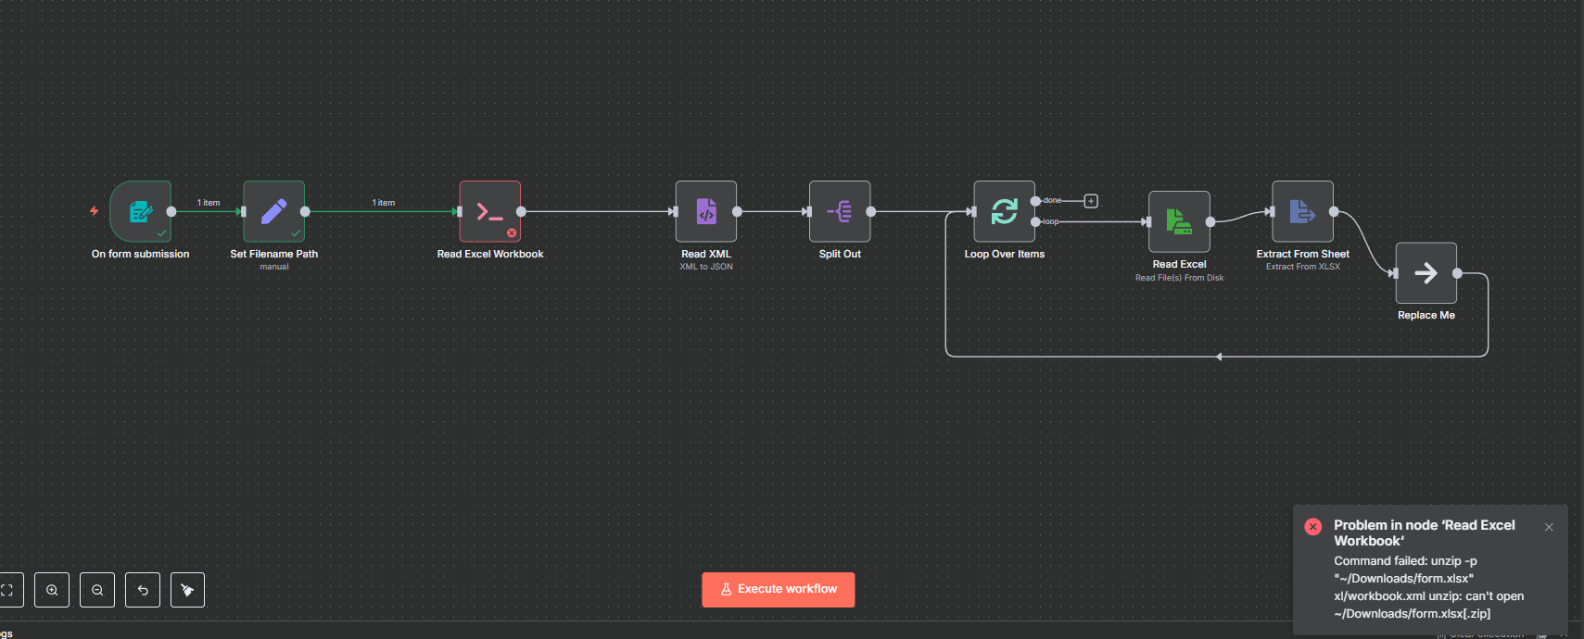Click the fit view button
The height and width of the screenshot is (639, 1584).
click(9, 590)
